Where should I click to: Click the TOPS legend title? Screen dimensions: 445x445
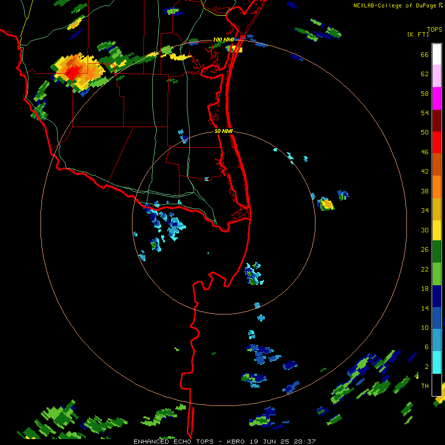pyautogui.click(x=435, y=29)
